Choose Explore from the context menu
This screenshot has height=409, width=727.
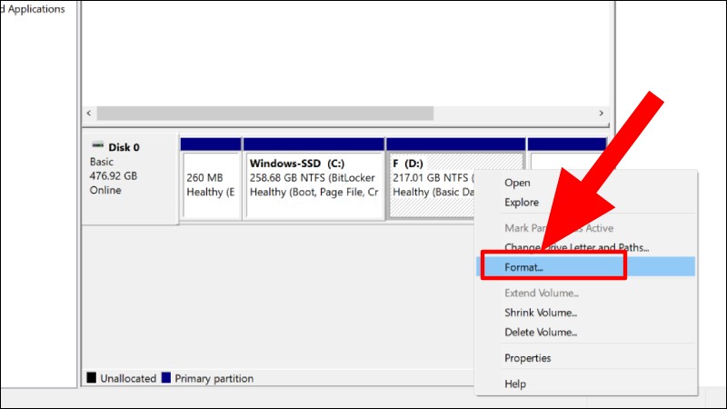pos(522,203)
